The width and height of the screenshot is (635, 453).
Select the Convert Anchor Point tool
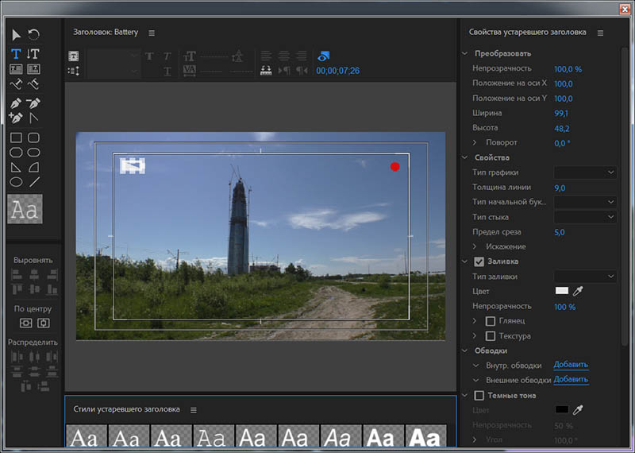pyautogui.click(x=33, y=118)
